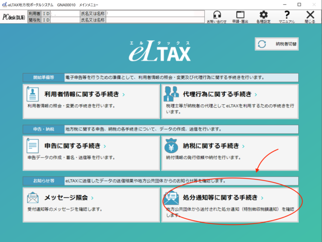
Task: Open 利用者情報に関する手続き
Action: 91,101
